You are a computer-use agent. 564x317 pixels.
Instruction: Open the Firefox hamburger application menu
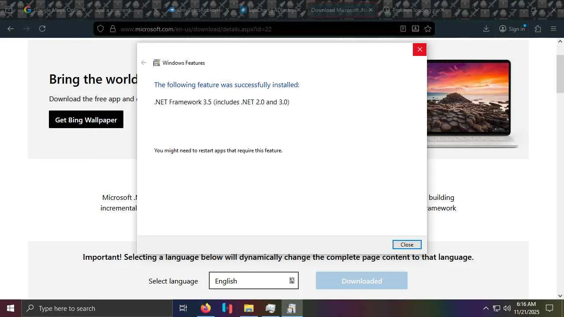click(x=554, y=29)
